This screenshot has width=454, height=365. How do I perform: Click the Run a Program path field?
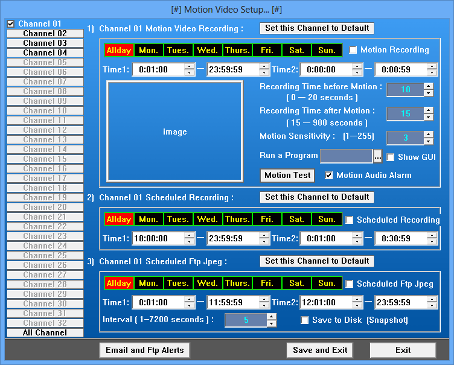point(347,157)
